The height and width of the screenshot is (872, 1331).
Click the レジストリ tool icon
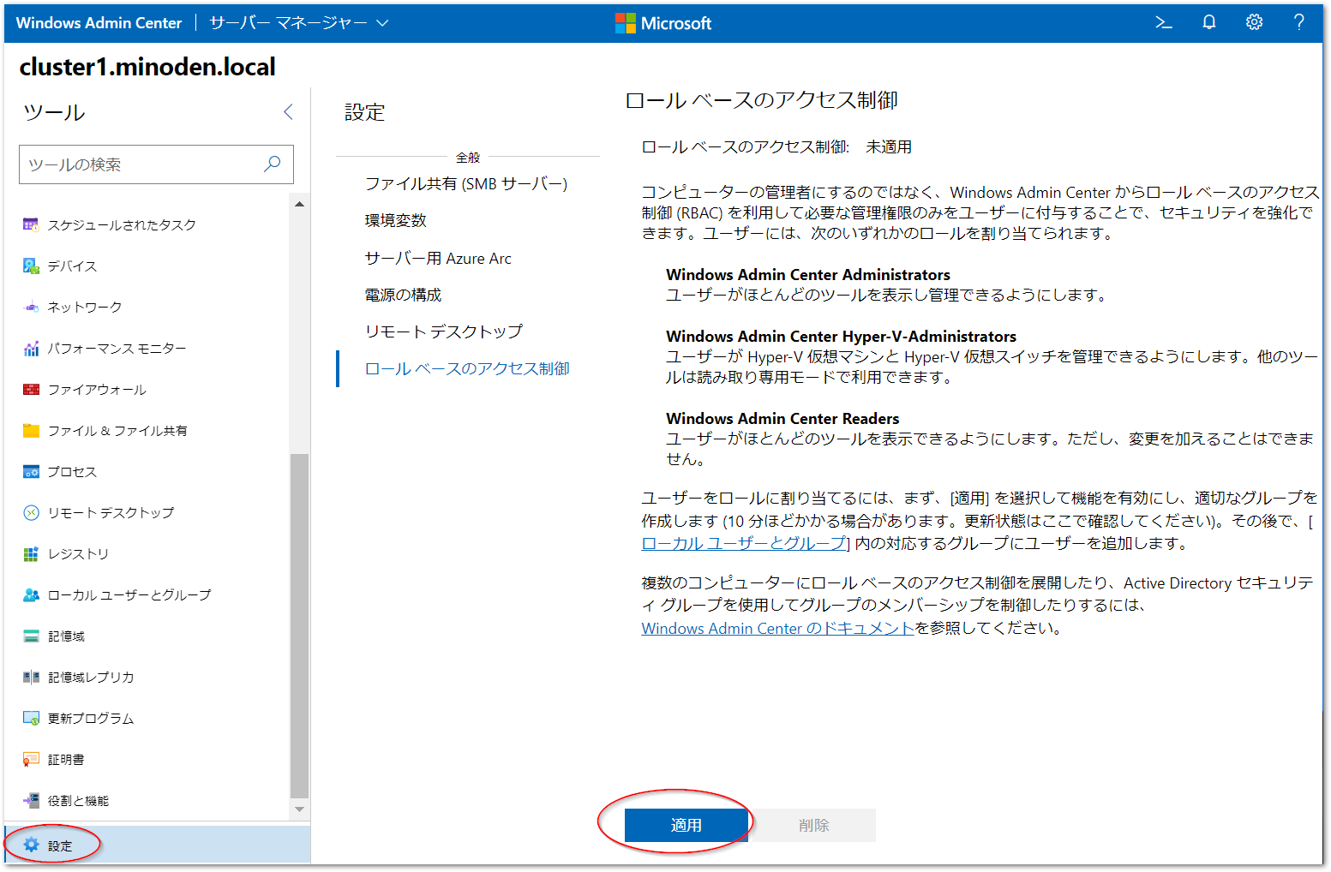click(31, 553)
